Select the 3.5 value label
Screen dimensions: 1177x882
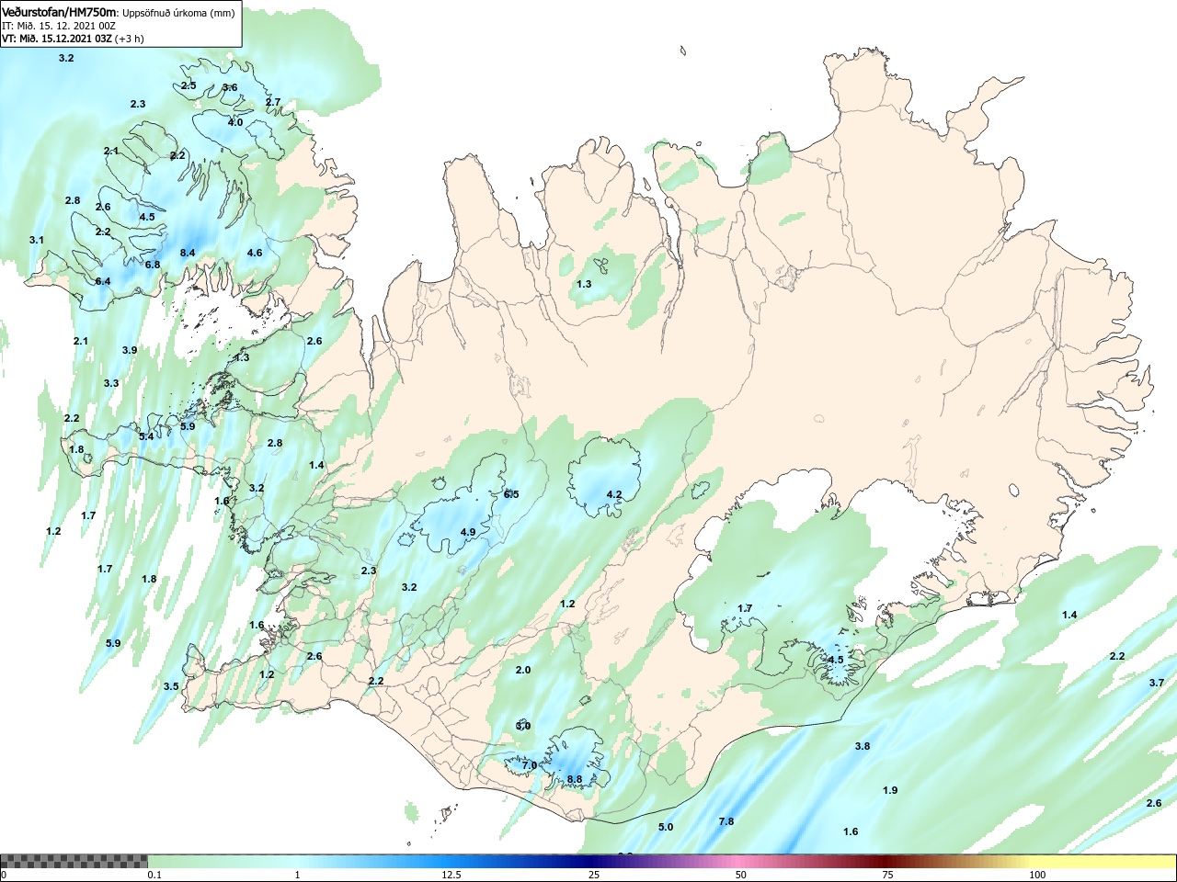click(172, 686)
